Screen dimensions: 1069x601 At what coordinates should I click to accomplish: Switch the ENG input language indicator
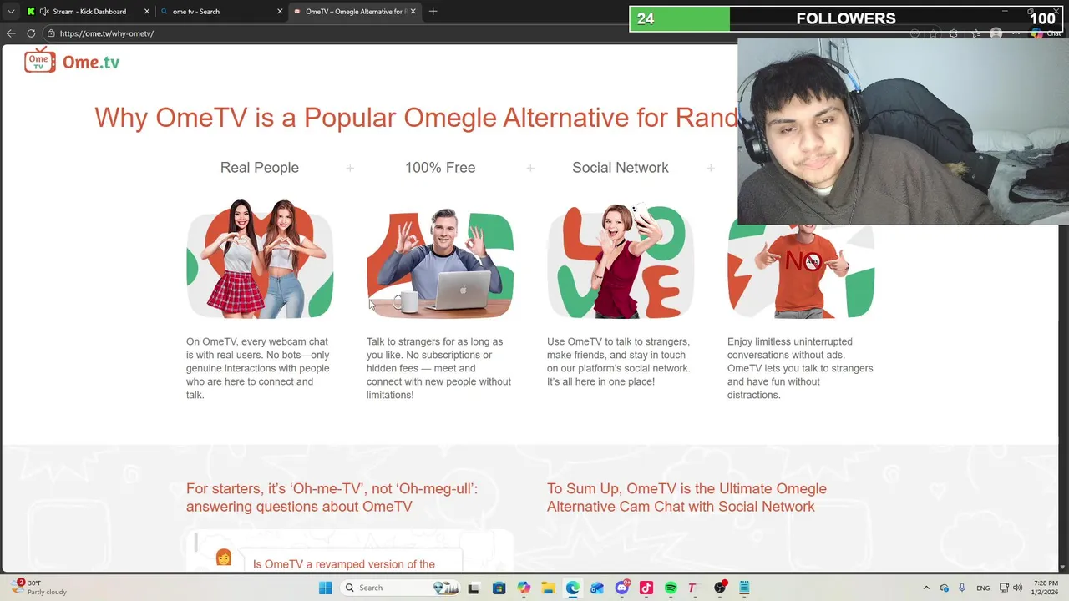pyautogui.click(x=983, y=588)
